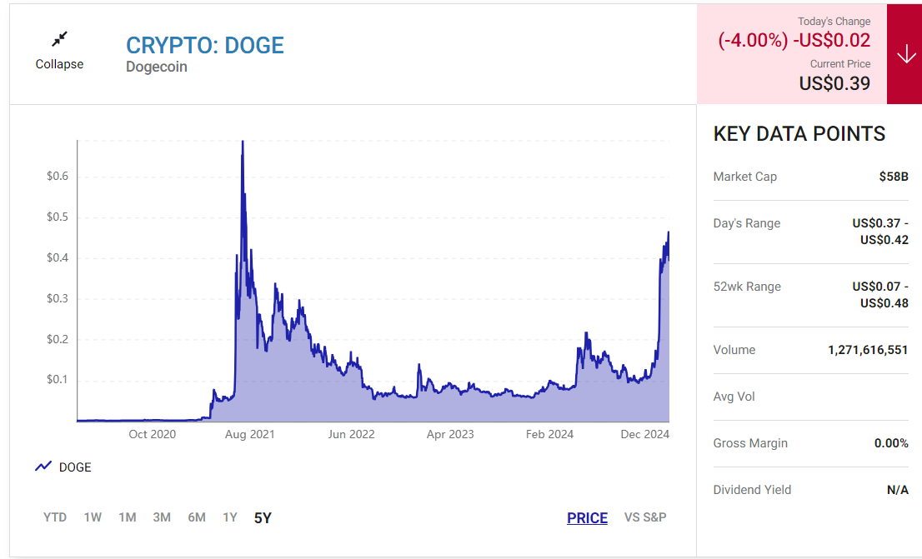Click the $0.6 y-axis label

point(58,177)
